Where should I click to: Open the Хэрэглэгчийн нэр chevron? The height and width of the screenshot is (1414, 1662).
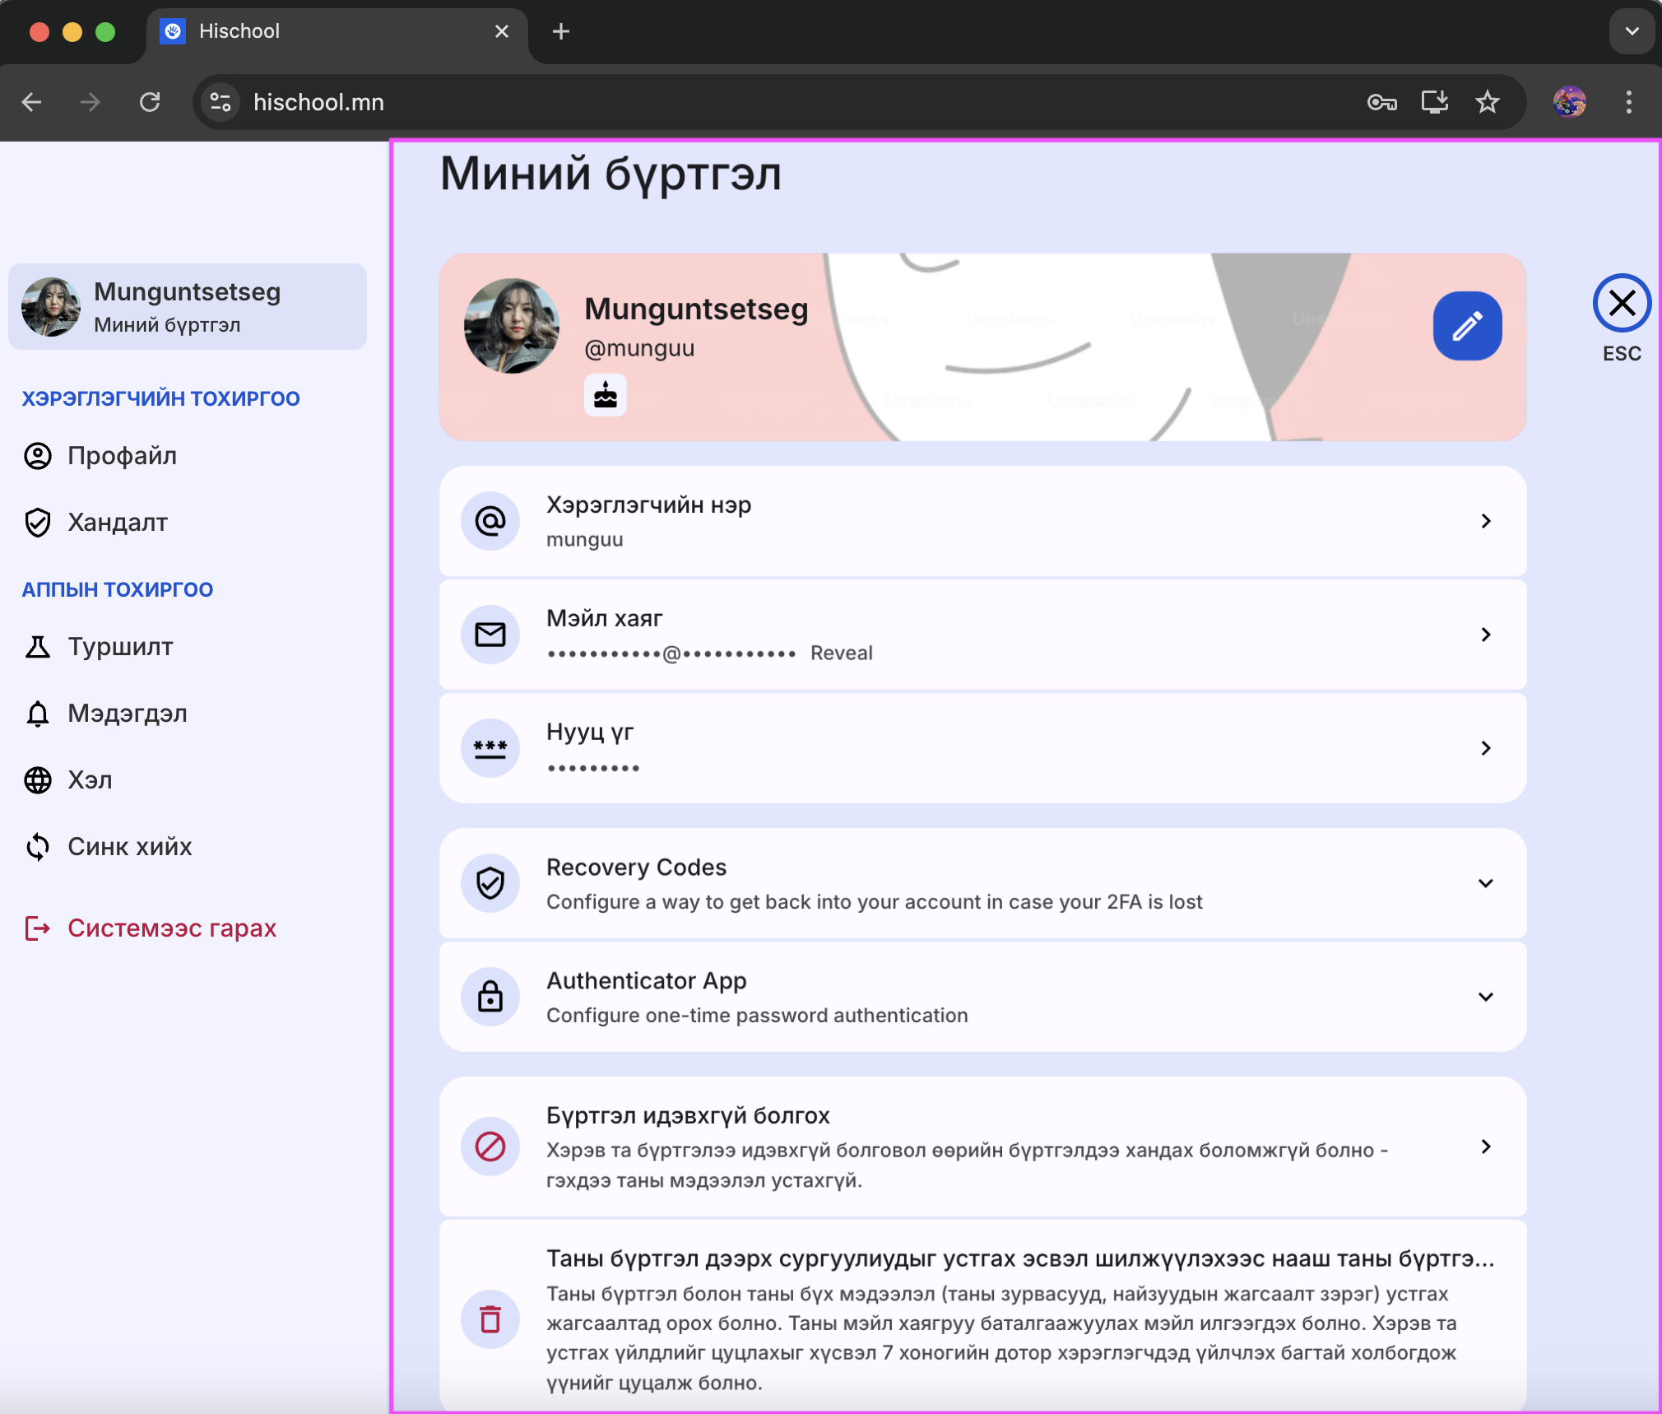click(x=1487, y=521)
